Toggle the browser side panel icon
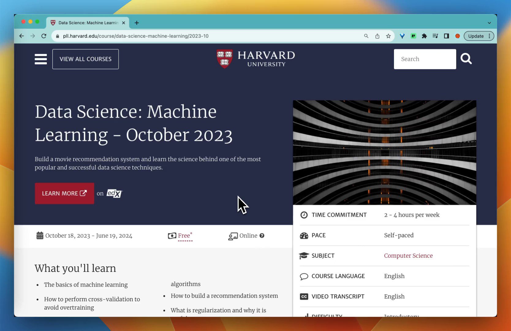511x331 pixels. [x=446, y=36]
